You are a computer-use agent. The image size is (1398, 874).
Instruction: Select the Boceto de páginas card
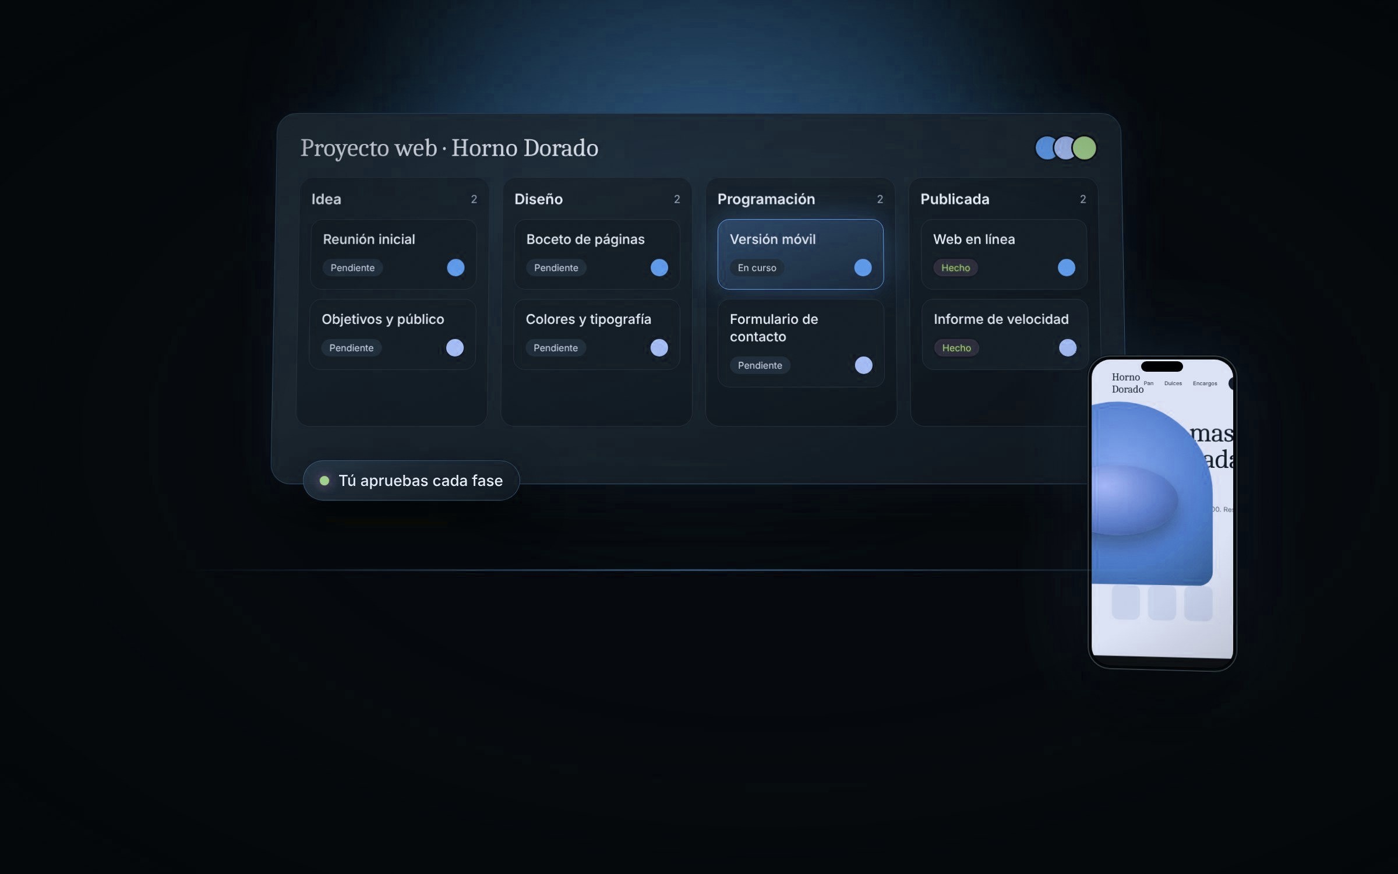point(596,254)
